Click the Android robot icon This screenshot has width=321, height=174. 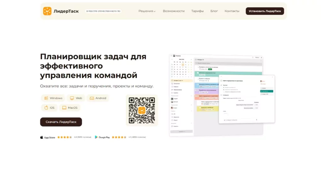[92, 98]
